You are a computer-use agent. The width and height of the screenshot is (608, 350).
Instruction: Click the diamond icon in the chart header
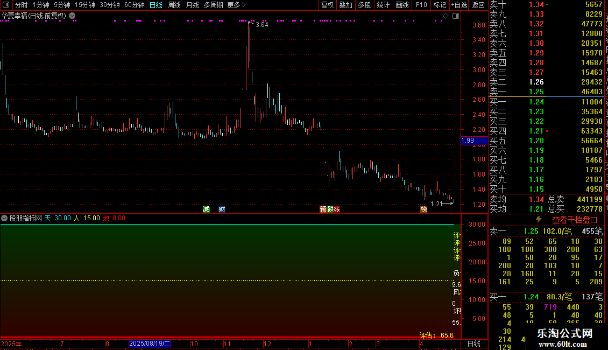click(446, 16)
